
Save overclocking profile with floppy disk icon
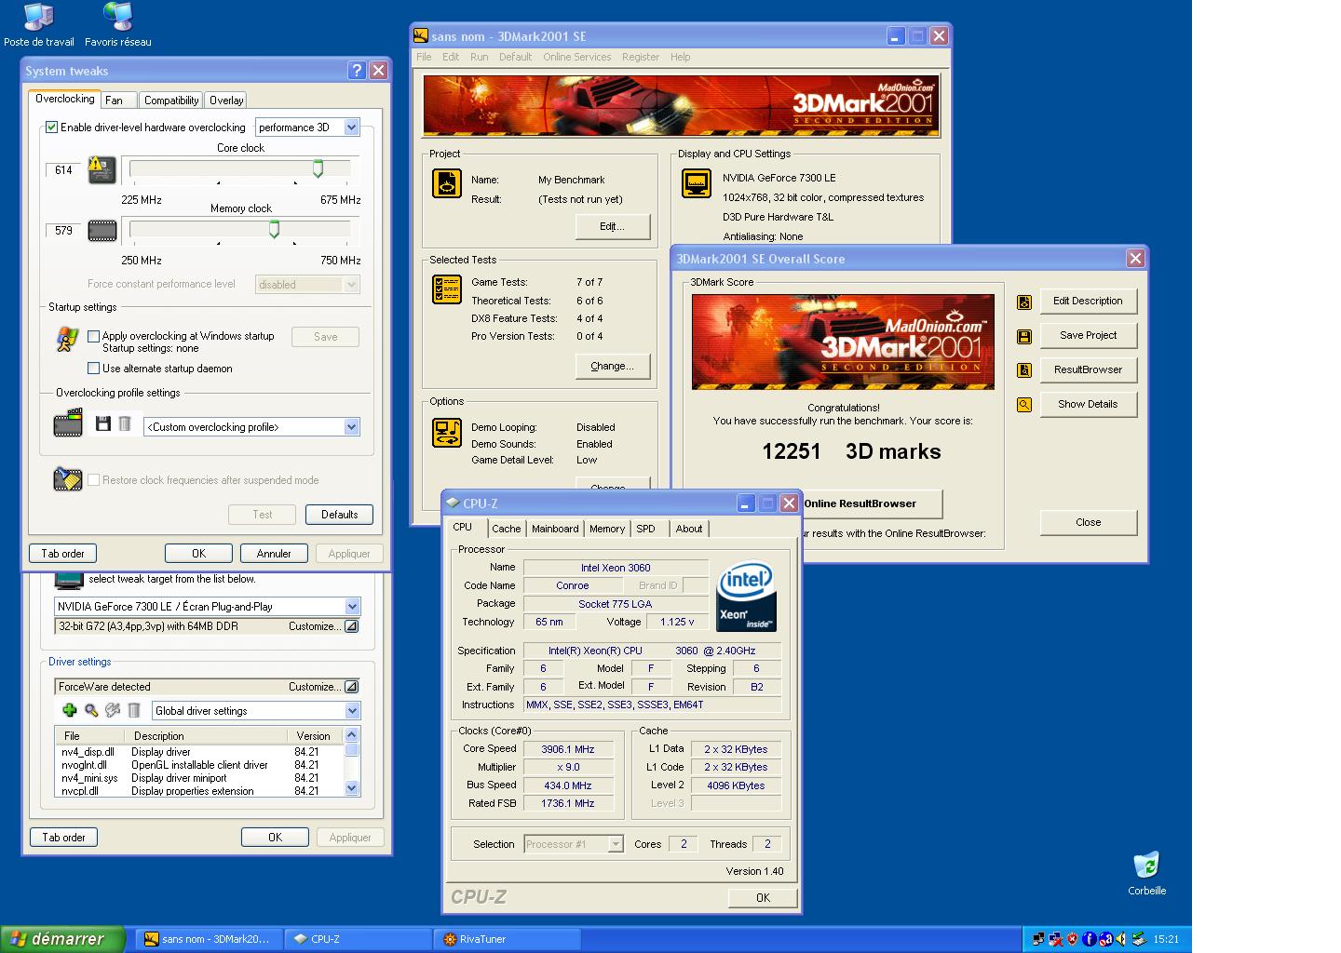pos(103,424)
